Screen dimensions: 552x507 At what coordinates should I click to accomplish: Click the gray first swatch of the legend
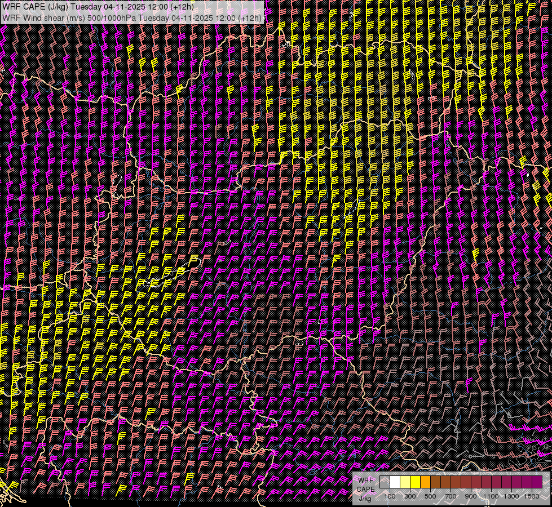tap(385, 482)
